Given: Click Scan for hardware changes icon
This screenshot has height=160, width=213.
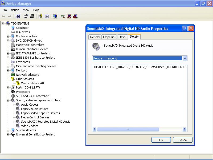Looking at the screenshot, I should coord(55,16).
